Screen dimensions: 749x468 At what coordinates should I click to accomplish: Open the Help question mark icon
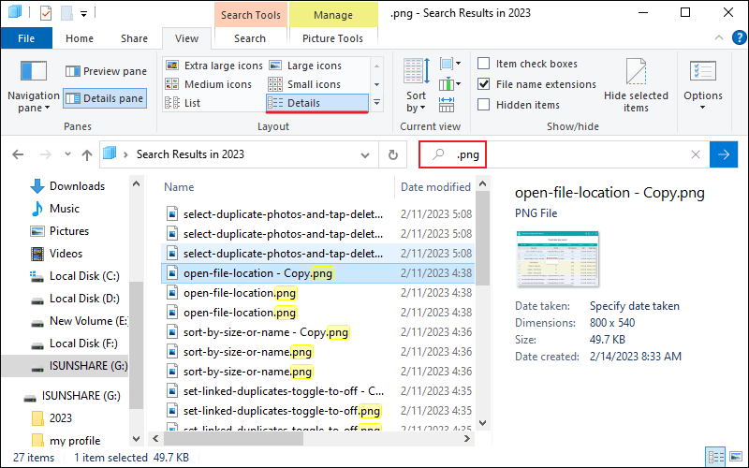[x=739, y=37]
